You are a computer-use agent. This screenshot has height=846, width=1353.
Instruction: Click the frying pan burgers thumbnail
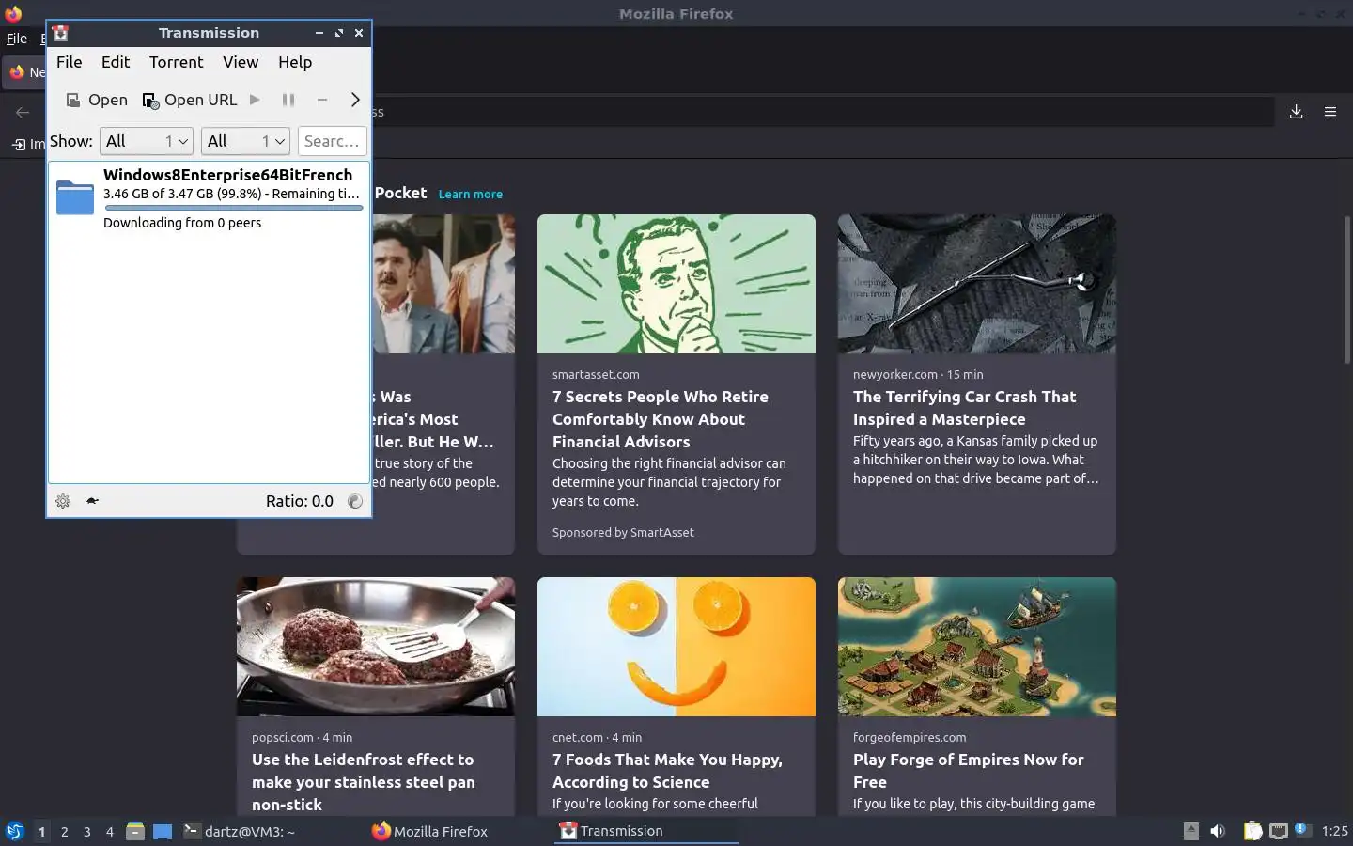(x=376, y=647)
